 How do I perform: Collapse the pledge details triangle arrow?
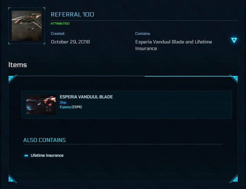234,40
